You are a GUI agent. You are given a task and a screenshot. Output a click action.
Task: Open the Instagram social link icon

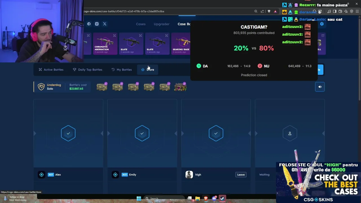(x=97, y=24)
